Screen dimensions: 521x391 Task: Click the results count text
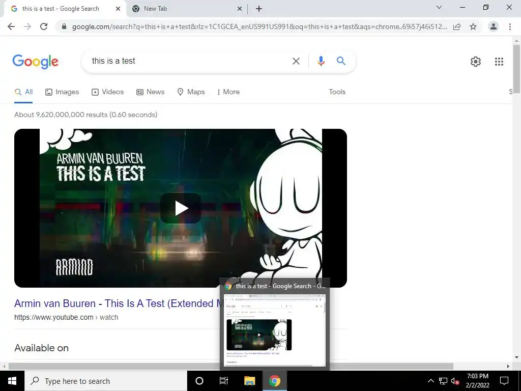[x=85, y=115]
